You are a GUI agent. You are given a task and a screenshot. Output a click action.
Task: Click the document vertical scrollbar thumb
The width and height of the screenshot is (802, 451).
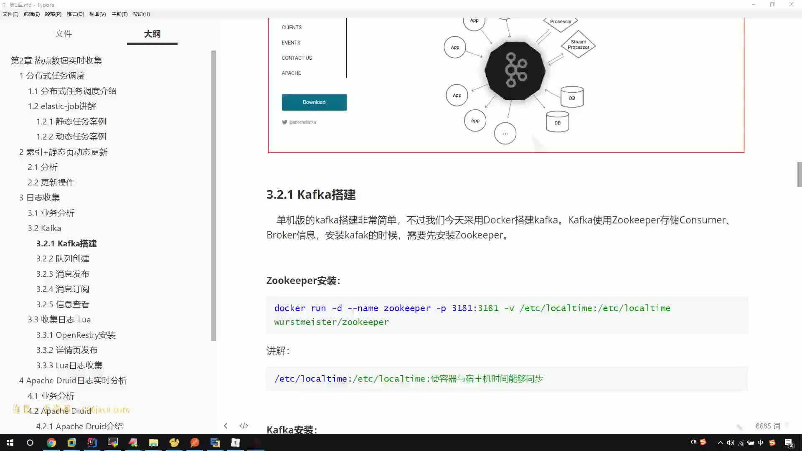pos(799,174)
